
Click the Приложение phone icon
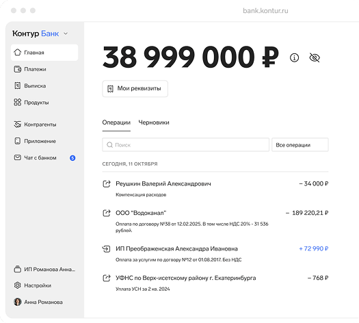[18, 141]
